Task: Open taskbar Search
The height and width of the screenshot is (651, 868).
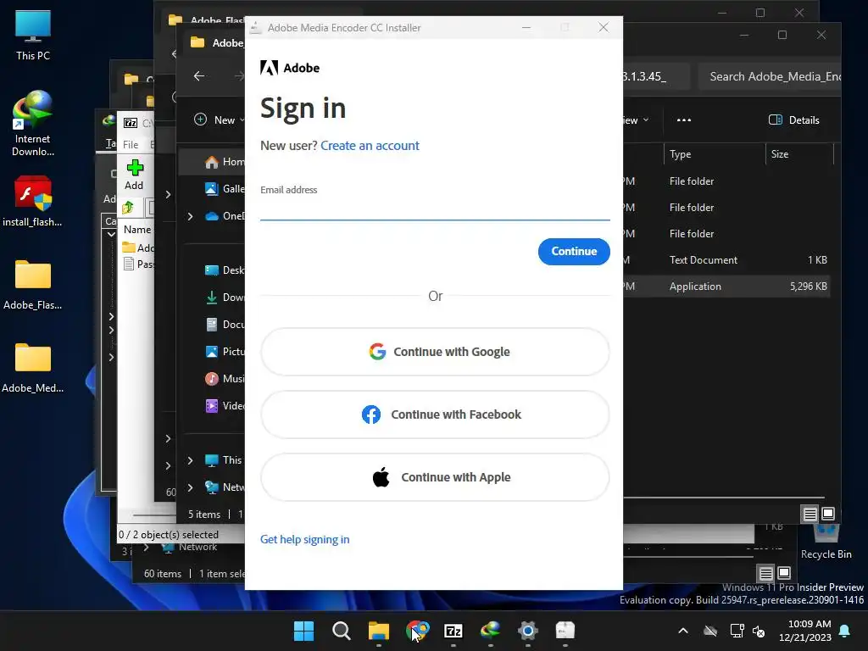Action: 341,631
